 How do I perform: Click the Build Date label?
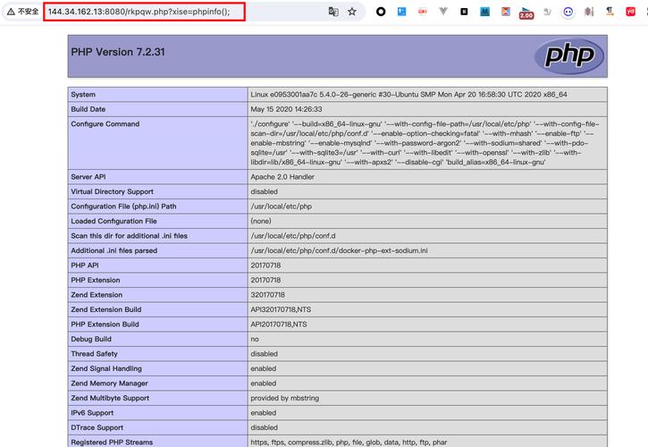tap(88, 109)
